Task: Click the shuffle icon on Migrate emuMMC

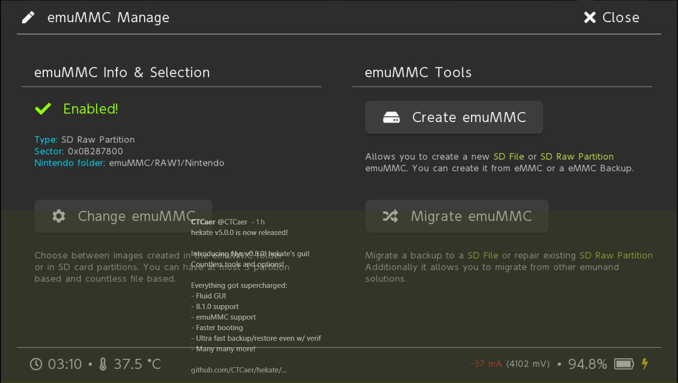Action: pyautogui.click(x=390, y=216)
